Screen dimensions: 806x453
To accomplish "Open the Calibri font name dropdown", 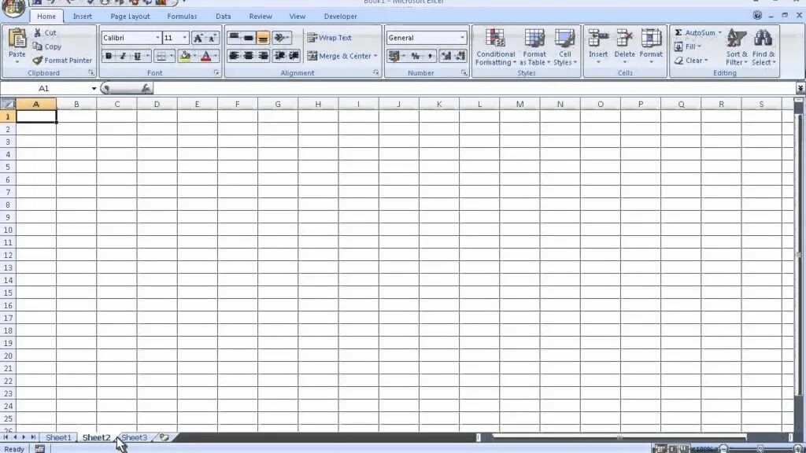I will pyautogui.click(x=157, y=38).
